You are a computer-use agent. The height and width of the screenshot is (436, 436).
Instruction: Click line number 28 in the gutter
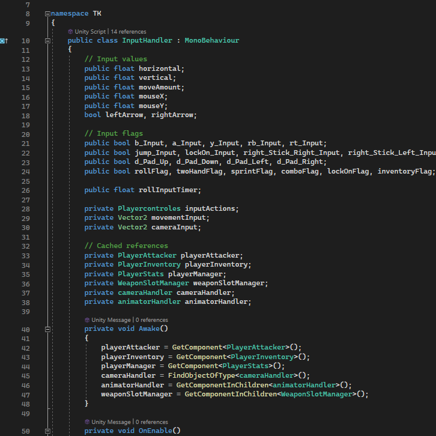point(26,209)
